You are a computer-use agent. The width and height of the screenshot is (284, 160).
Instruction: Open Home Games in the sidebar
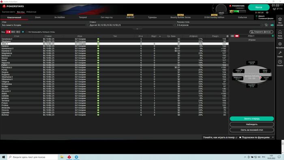(280, 32)
